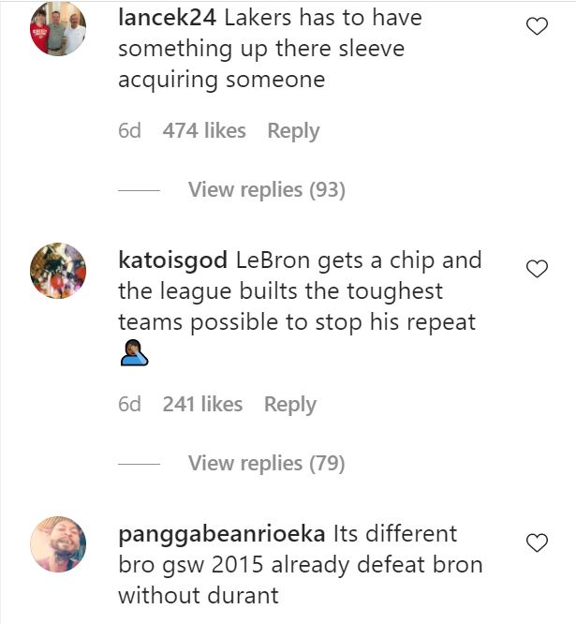Viewport: 576px width, 624px height.
Task: Open lancek24's profile picture
Action: click(x=58, y=29)
